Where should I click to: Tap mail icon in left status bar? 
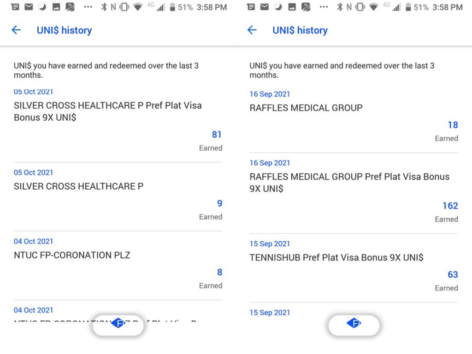coord(29,7)
